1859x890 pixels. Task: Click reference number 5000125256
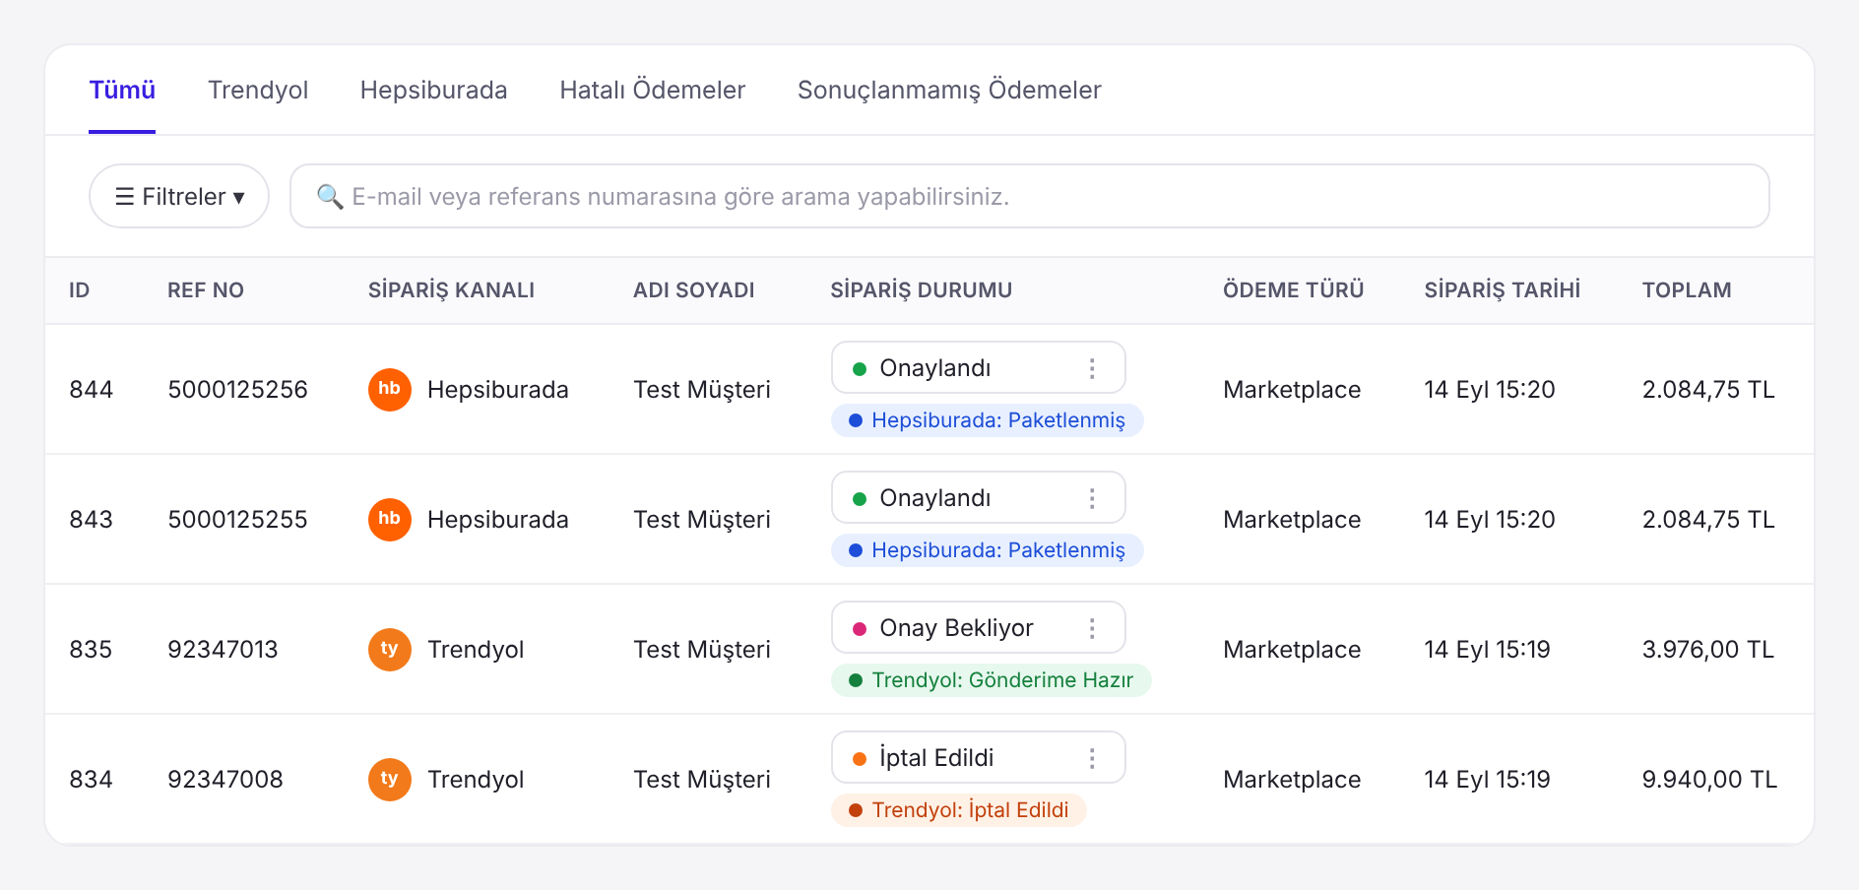click(x=237, y=389)
